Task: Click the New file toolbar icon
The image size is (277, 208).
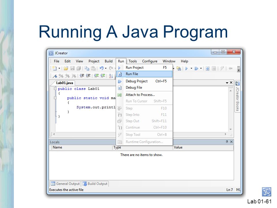Action: (55, 68)
